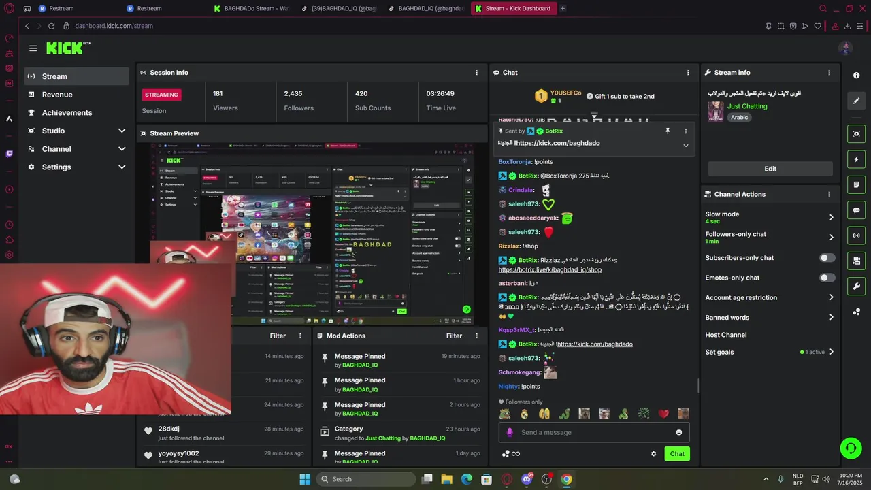Click the address bar URL

point(114,26)
